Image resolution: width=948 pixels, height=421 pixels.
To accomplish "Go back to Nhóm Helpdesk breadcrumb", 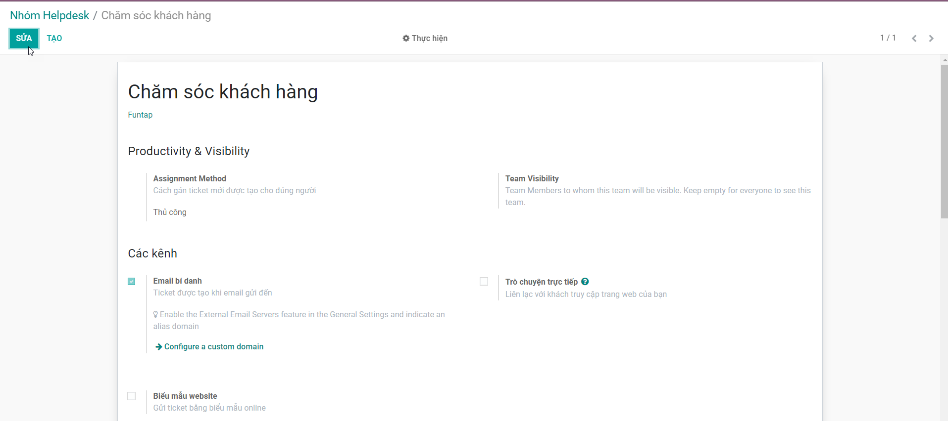I will pos(50,16).
